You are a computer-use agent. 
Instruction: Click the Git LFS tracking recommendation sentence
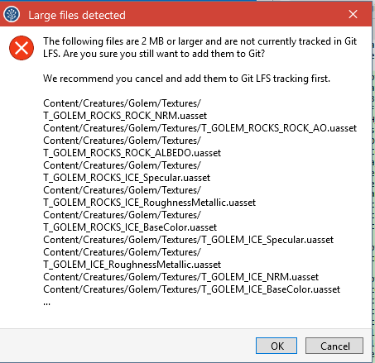[186, 79]
